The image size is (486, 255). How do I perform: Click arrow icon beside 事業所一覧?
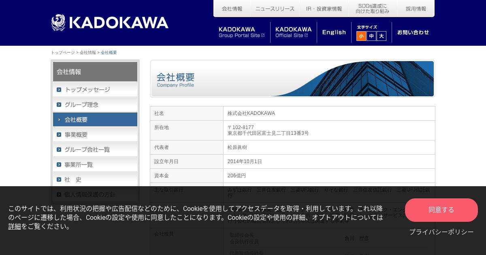click(x=59, y=164)
